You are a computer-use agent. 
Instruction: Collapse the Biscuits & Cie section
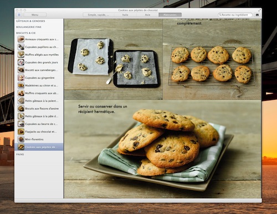(25, 33)
